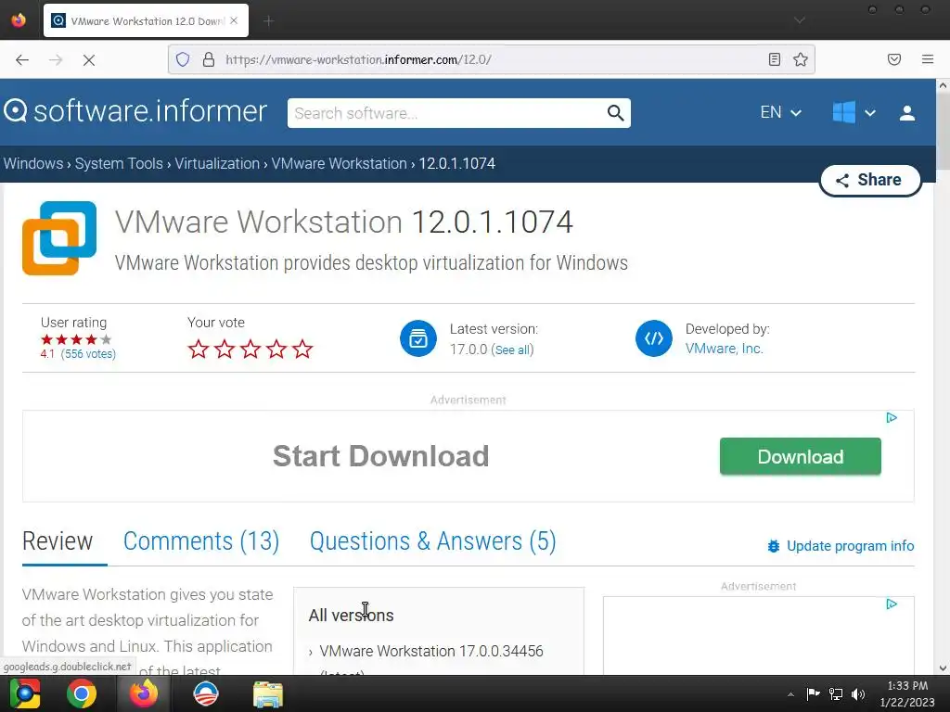The width and height of the screenshot is (950, 712).
Task: Open the Virtualization breadcrumb
Action: [x=217, y=163]
